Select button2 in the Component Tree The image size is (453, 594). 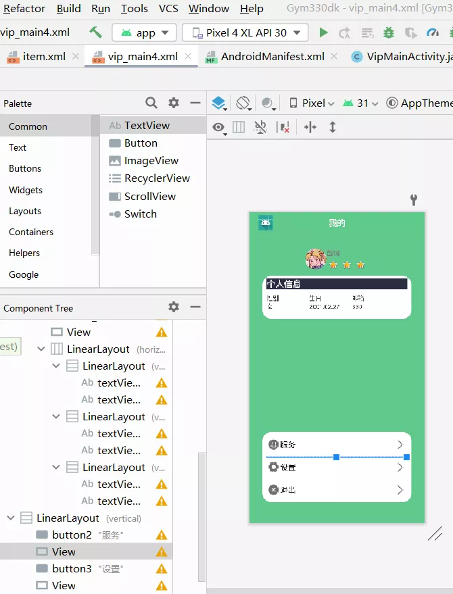[86, 535]
